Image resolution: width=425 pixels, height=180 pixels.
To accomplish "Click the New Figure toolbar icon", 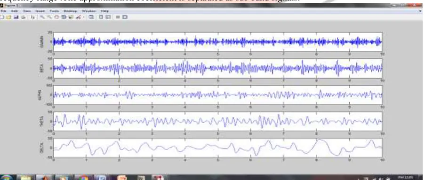I will [2, 17].
